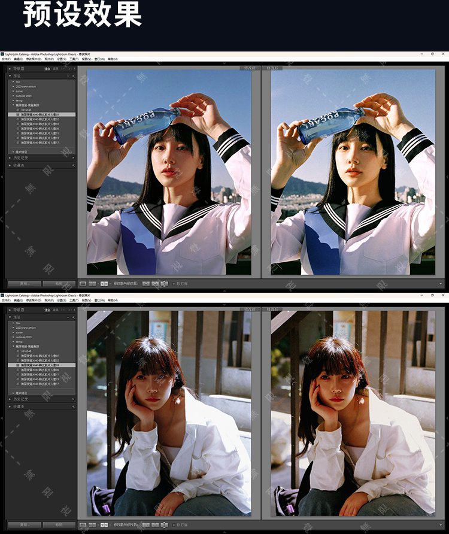Enable 软打样 checkbox in the upper window
Image resolution: width=449 pixels, height=534 pixels.
[174, 283]
